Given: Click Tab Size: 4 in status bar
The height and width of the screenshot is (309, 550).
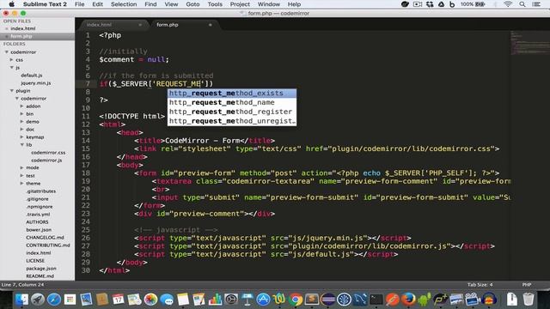Looking at the screenshot, I should [x=480, y=284].
